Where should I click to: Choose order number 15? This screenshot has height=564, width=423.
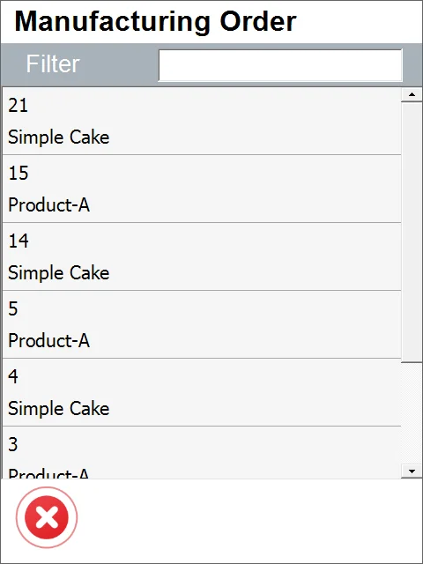pyautogui.click(x=18, y=173)
